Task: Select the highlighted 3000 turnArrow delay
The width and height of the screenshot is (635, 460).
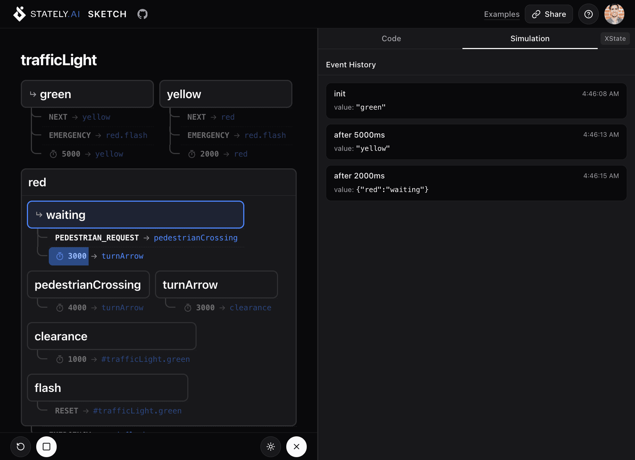Action: click(69, 256)
